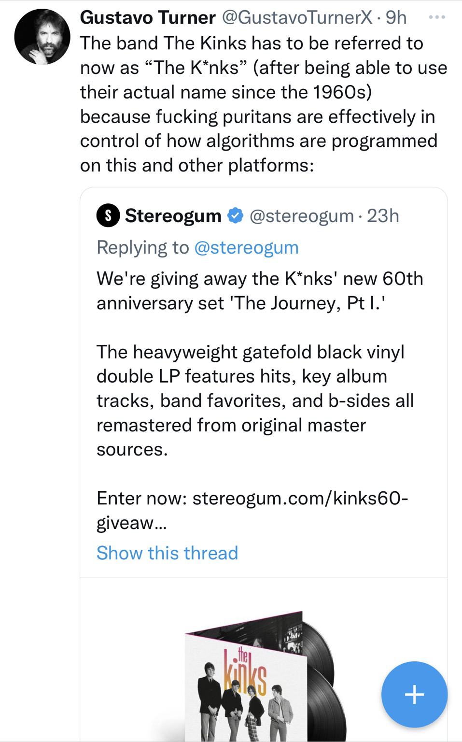Click the 23h timestamp on quoted tweet

point(383,215)
